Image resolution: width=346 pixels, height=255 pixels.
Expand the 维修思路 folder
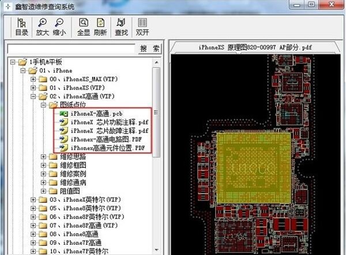click(x=44, y=157)
